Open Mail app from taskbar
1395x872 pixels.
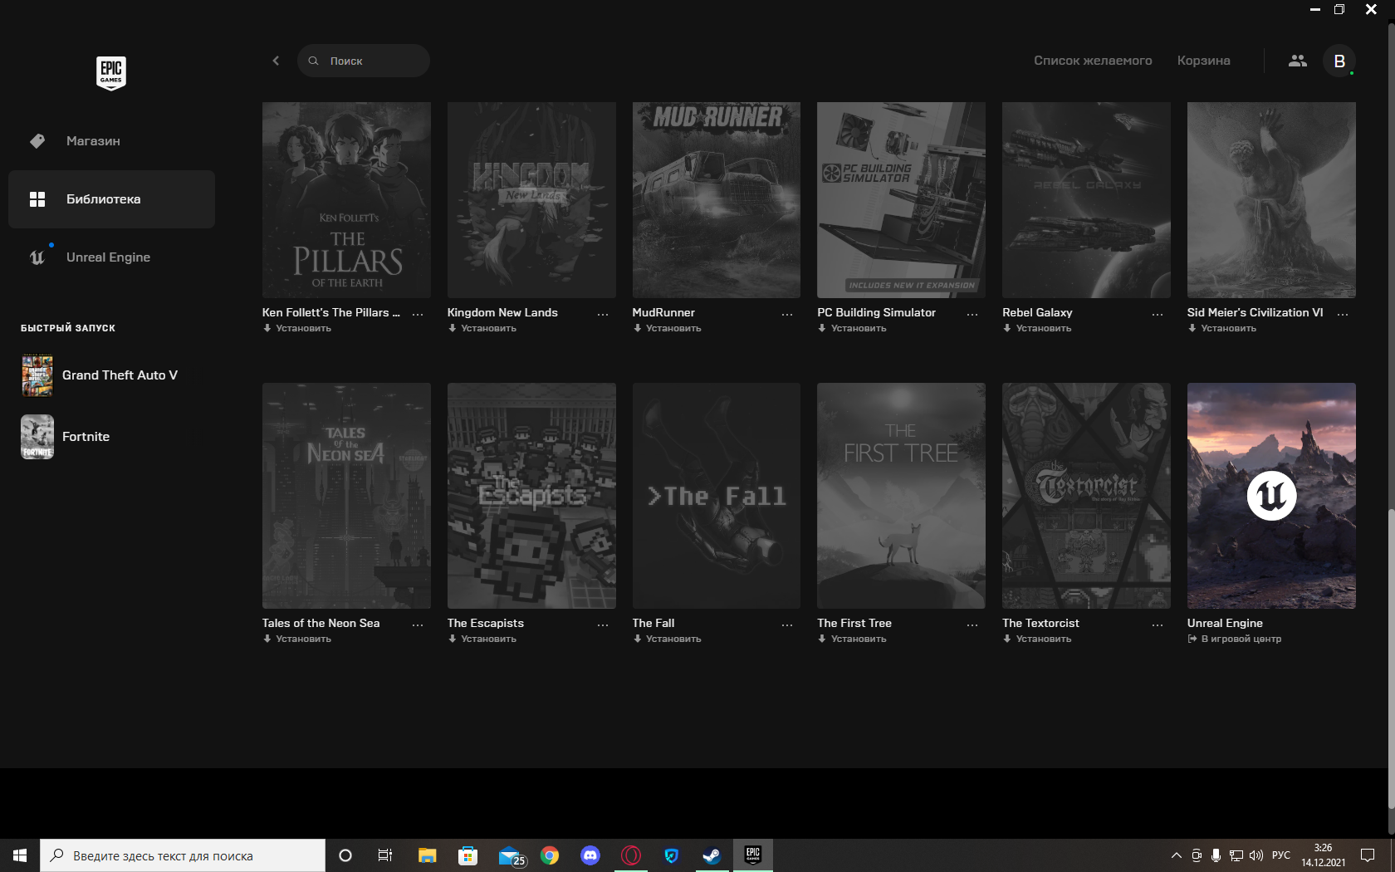(511, 855)
